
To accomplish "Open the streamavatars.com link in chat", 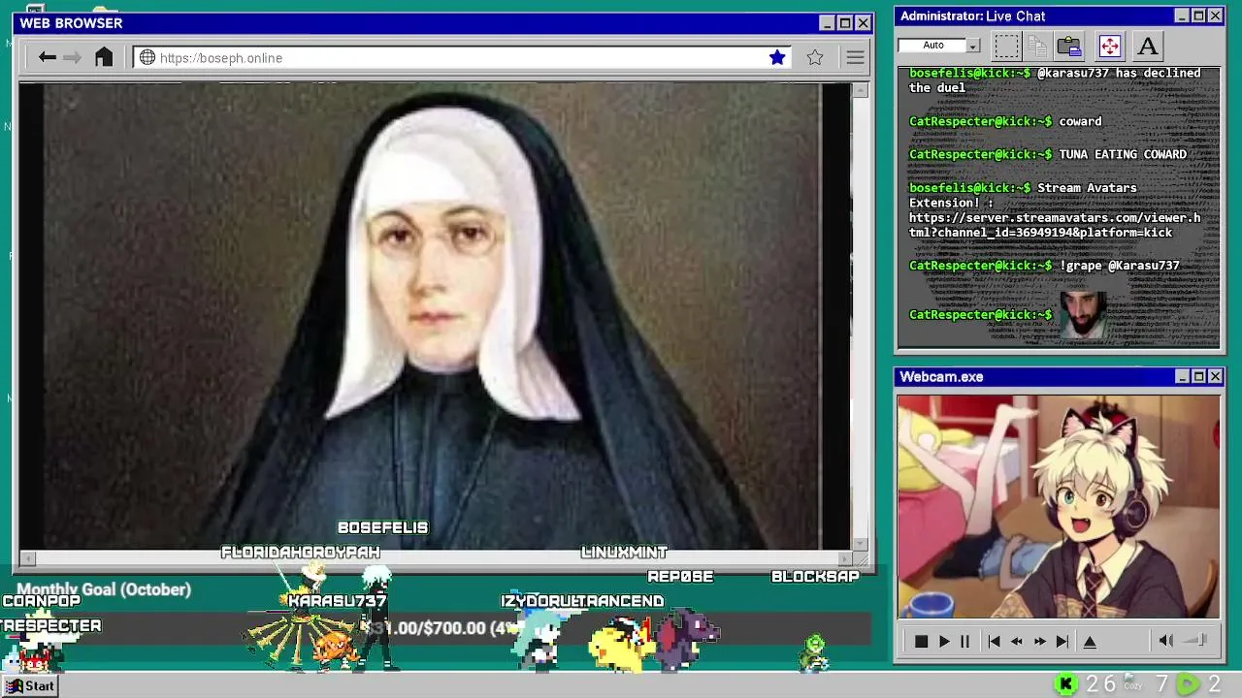I will (1055, 225).
